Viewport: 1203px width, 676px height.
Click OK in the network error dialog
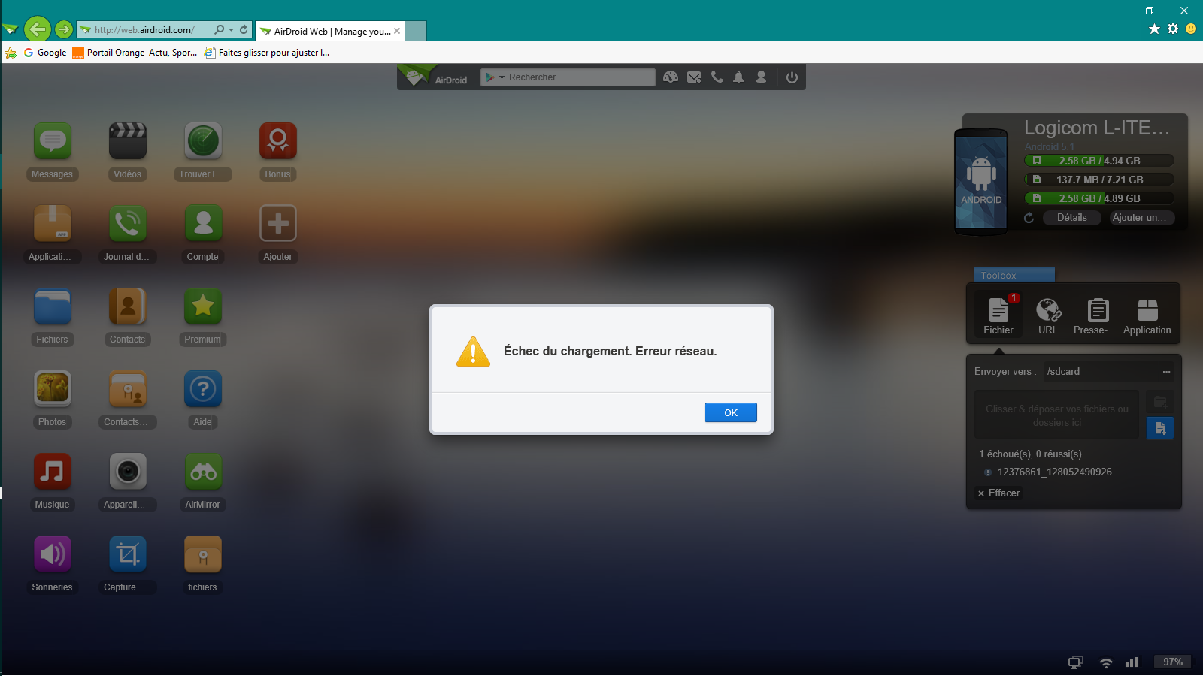point(730,412)
